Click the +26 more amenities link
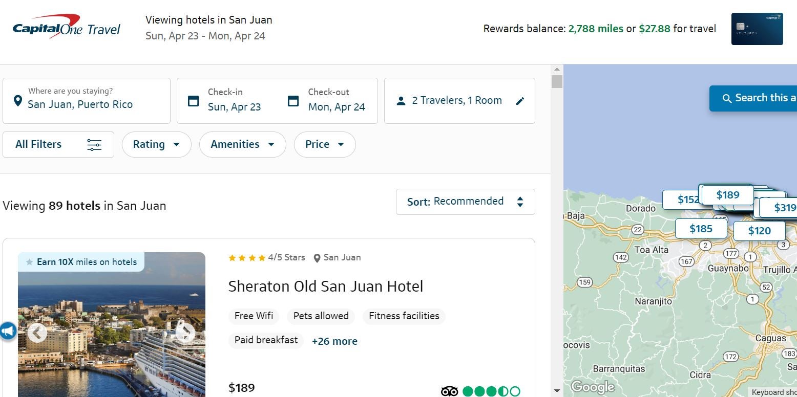 (334, 341)
